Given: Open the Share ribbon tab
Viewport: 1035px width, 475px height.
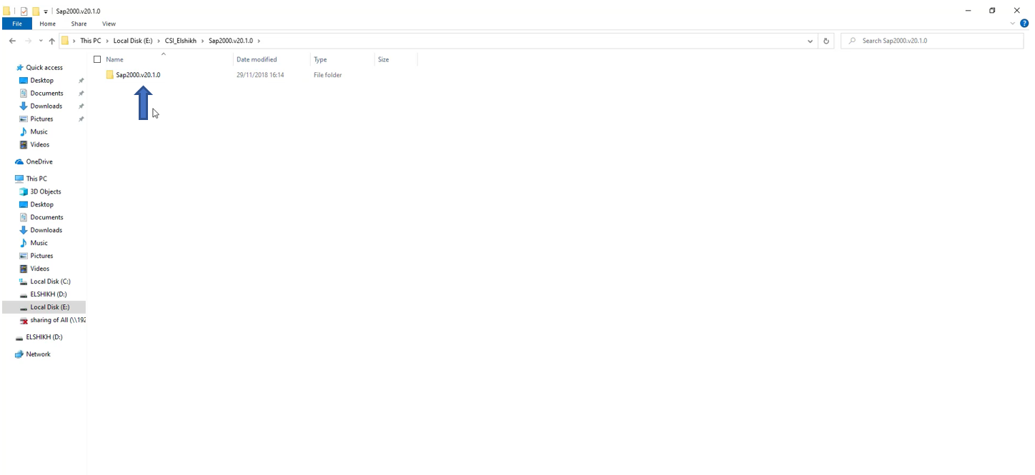Looking at the screenshot, I should point(79,24).
